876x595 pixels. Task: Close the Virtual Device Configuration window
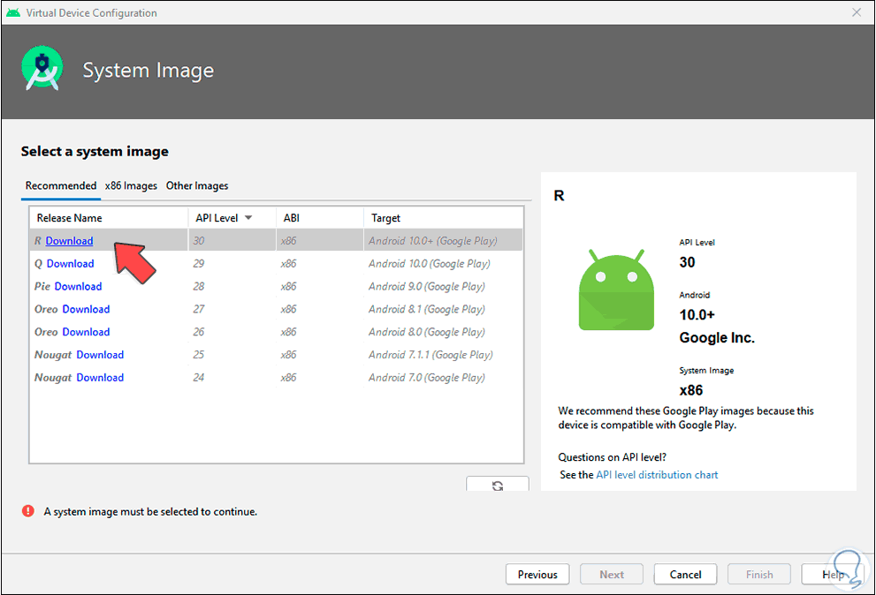tap(857, 12)
